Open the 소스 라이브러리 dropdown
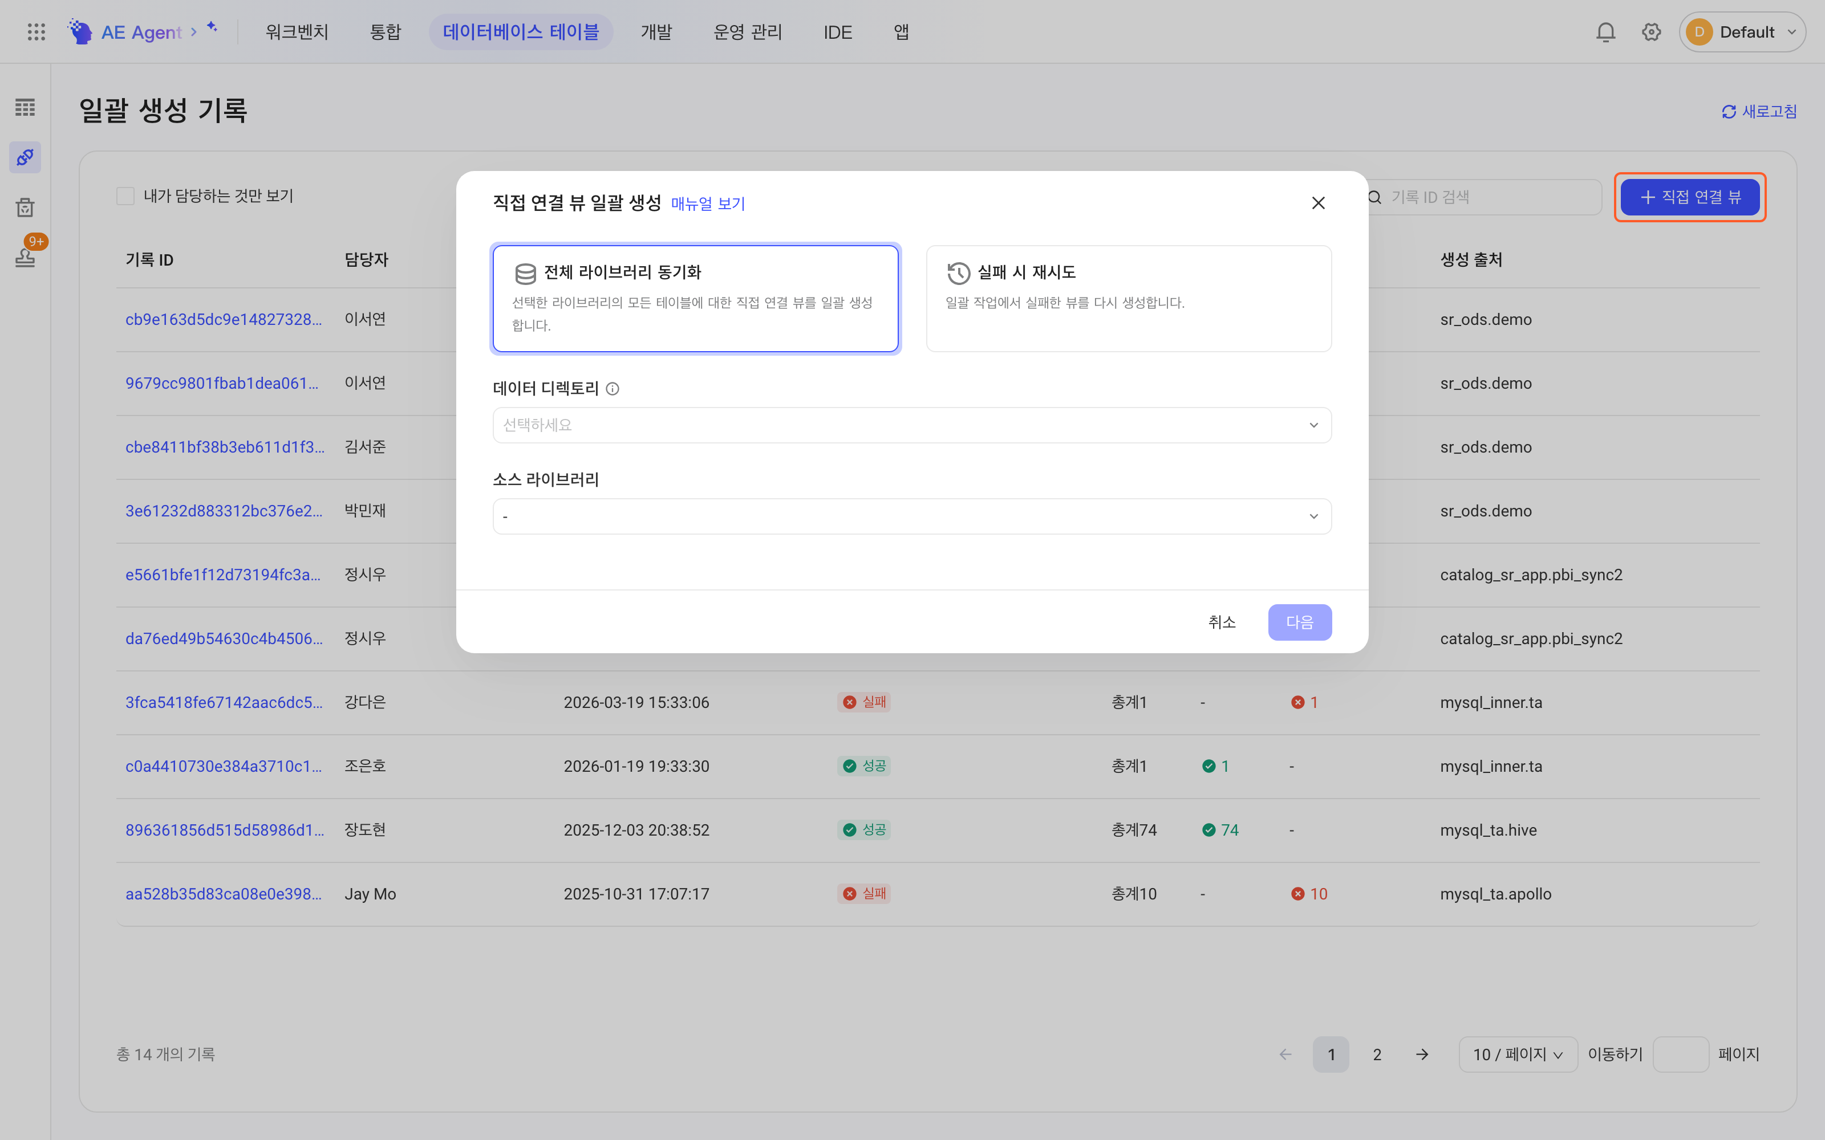Screen dimensions: 1825x1140 pyautogui.click(x=912, y=516)
